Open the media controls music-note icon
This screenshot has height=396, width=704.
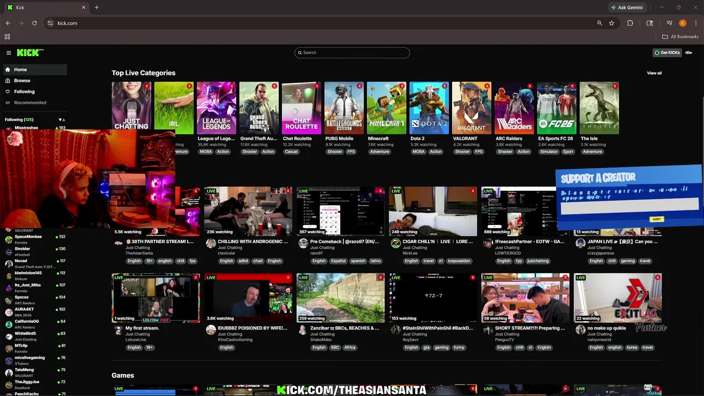pyautogui.click(x=669, y=23)
